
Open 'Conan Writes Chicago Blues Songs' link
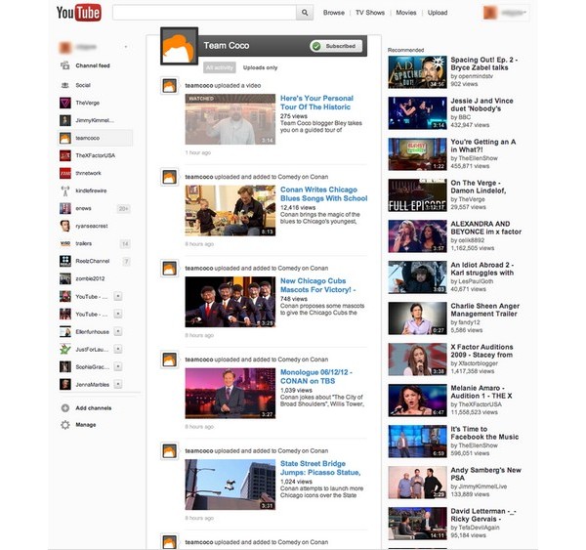pos(323,194)
